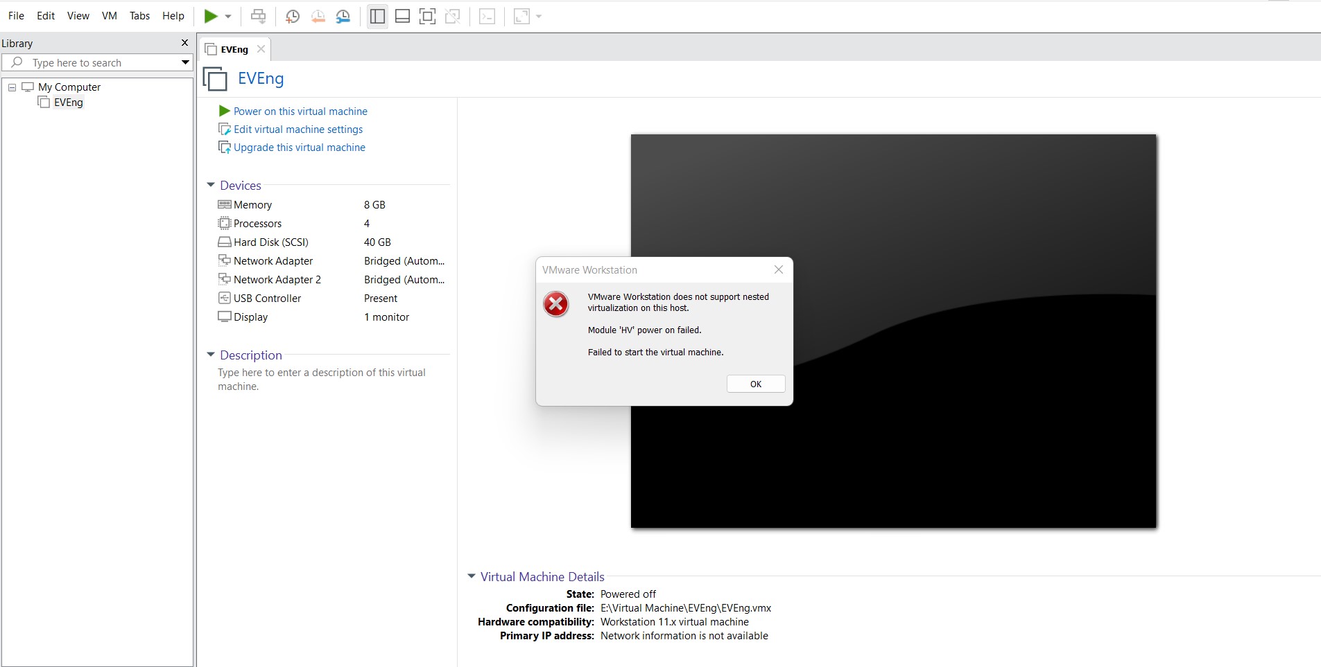The width and height of the screenshot is (1321, 667).
Task: Click the Memory device icon
Action: point(224,204)
